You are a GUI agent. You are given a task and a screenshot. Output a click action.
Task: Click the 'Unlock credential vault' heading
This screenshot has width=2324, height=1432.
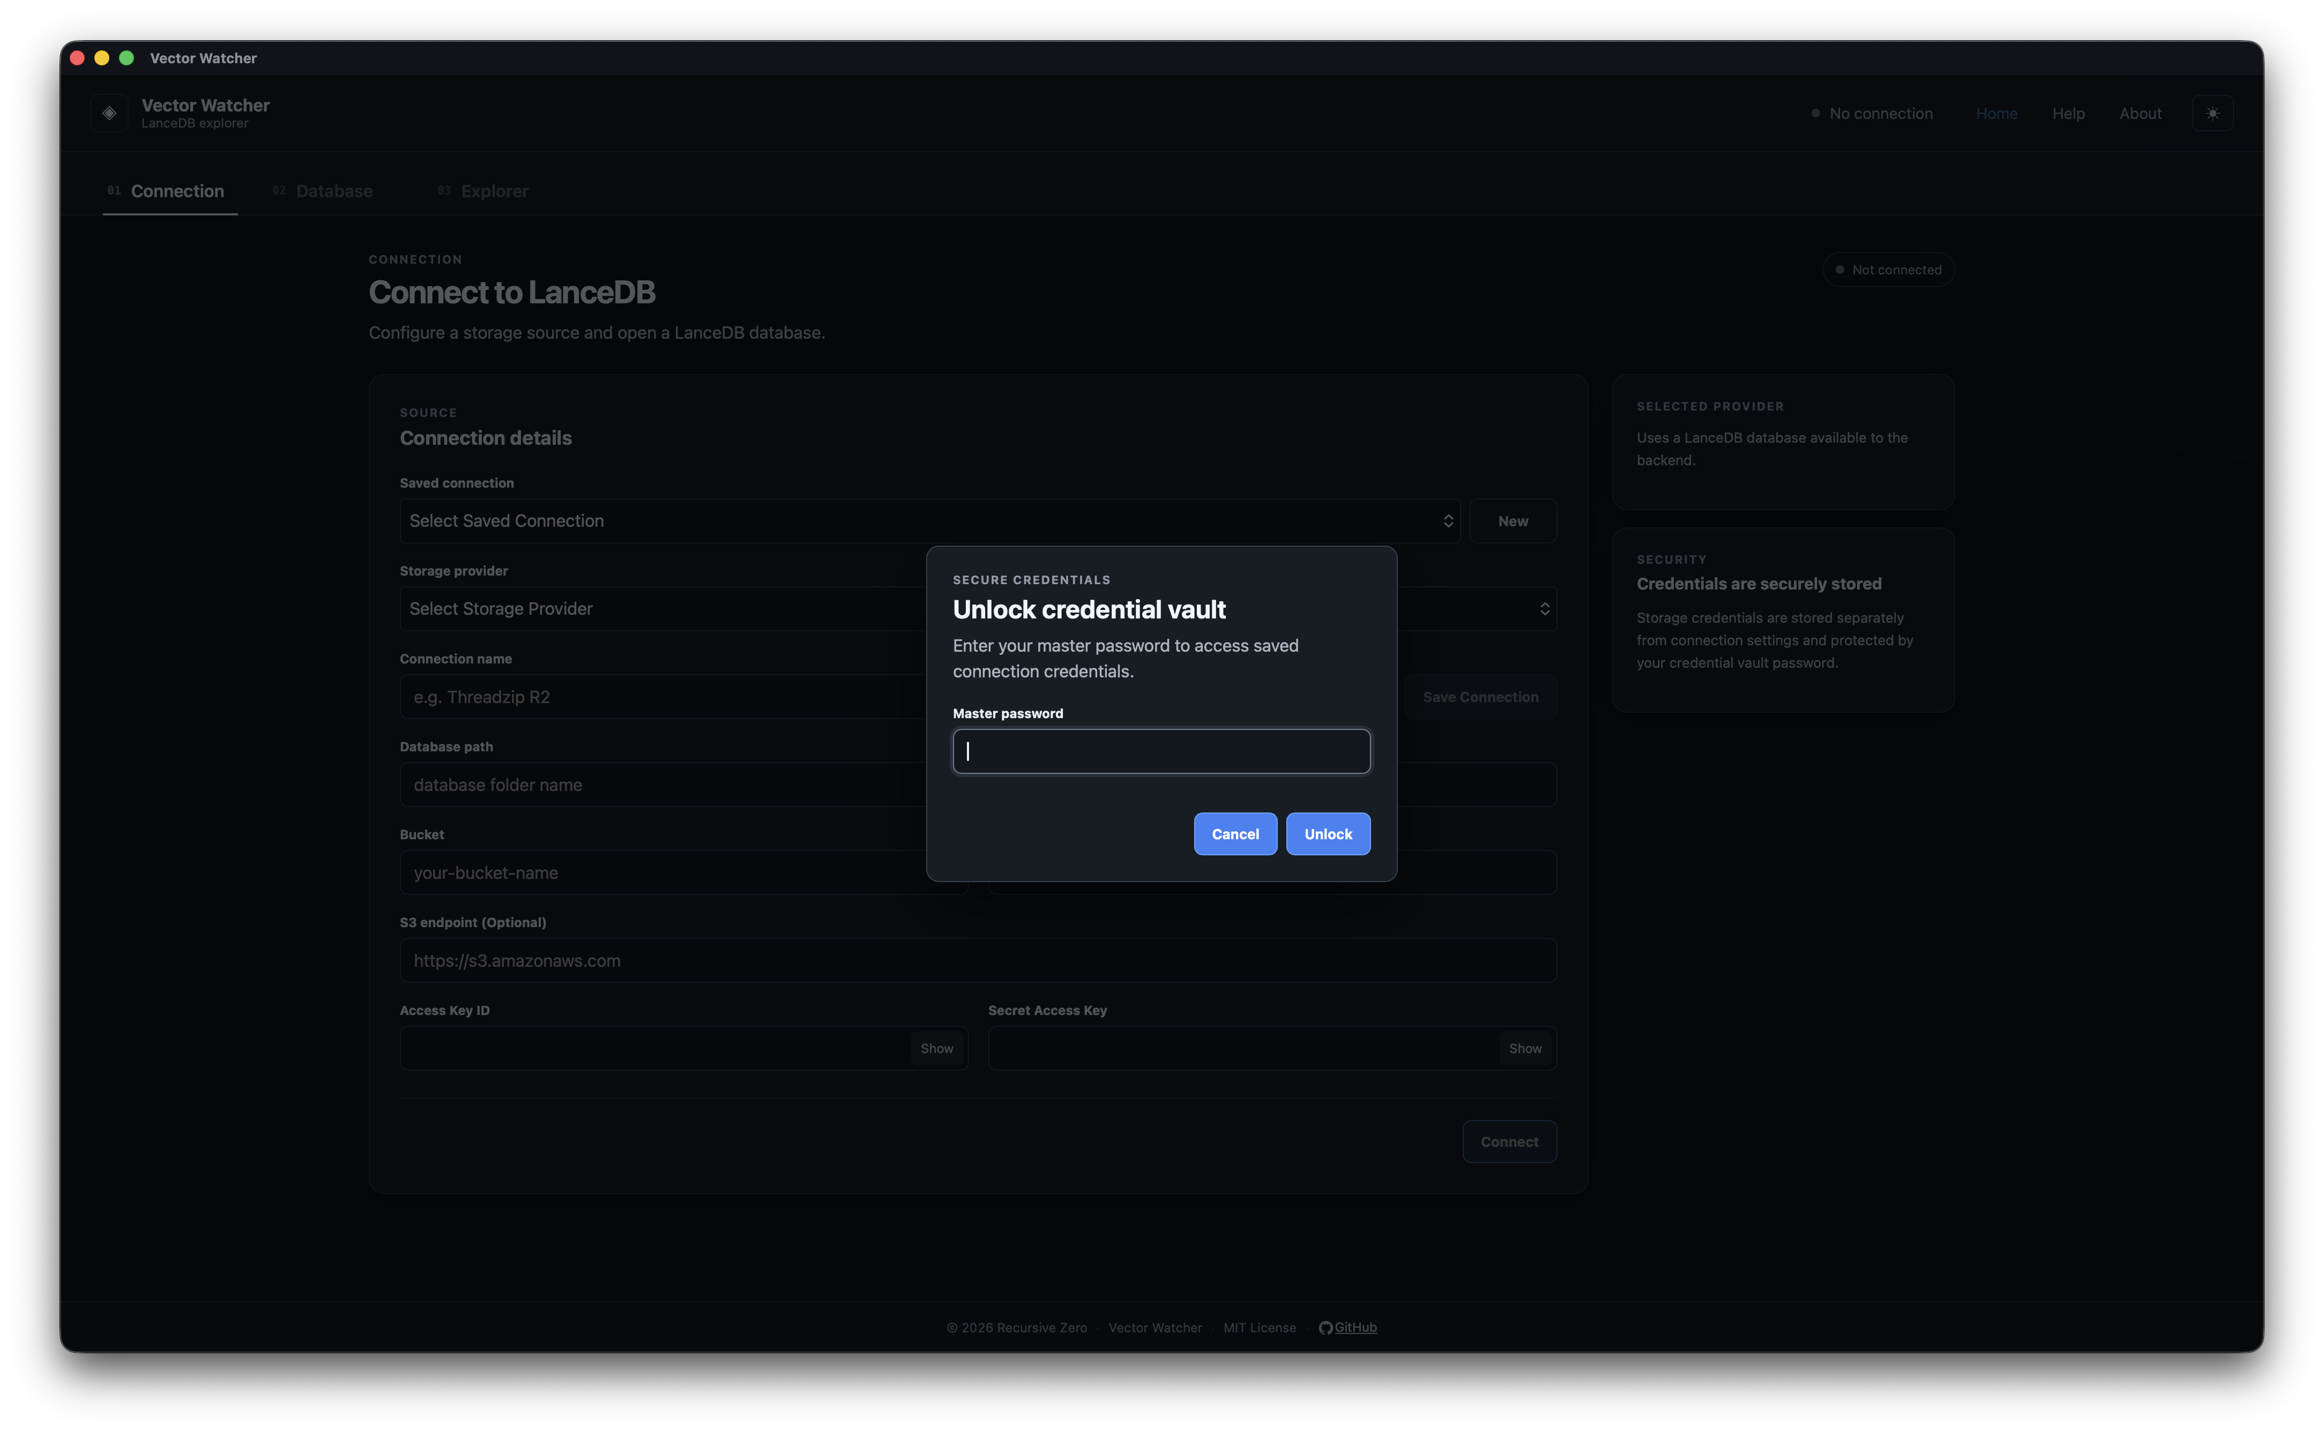1089,610
